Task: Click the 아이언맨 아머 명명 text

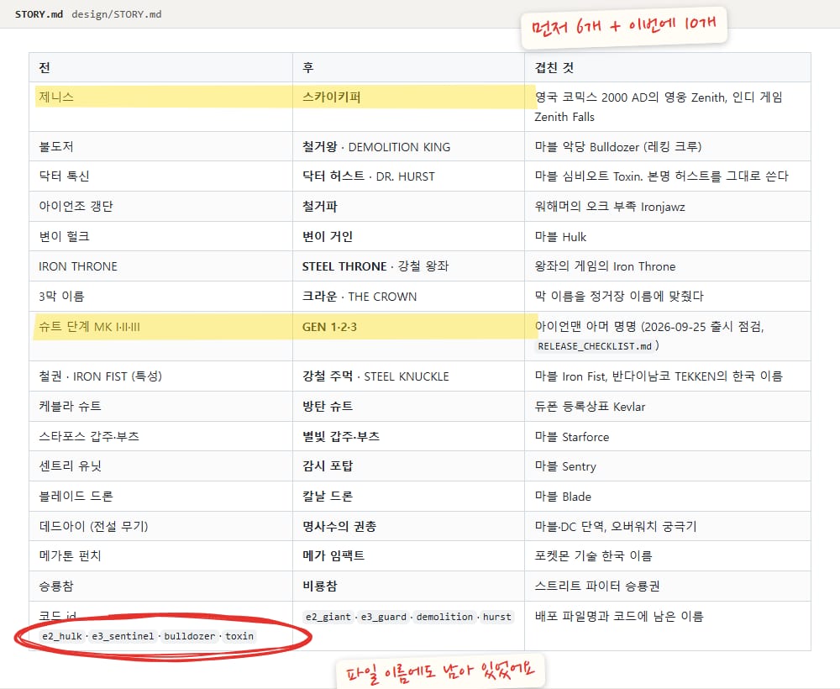Action: coord(585,326)
